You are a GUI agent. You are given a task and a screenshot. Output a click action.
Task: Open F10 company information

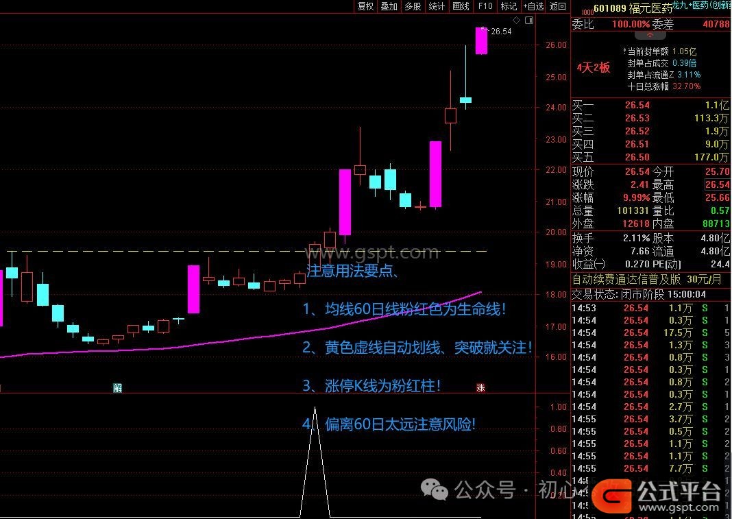[x=485, y=6]
